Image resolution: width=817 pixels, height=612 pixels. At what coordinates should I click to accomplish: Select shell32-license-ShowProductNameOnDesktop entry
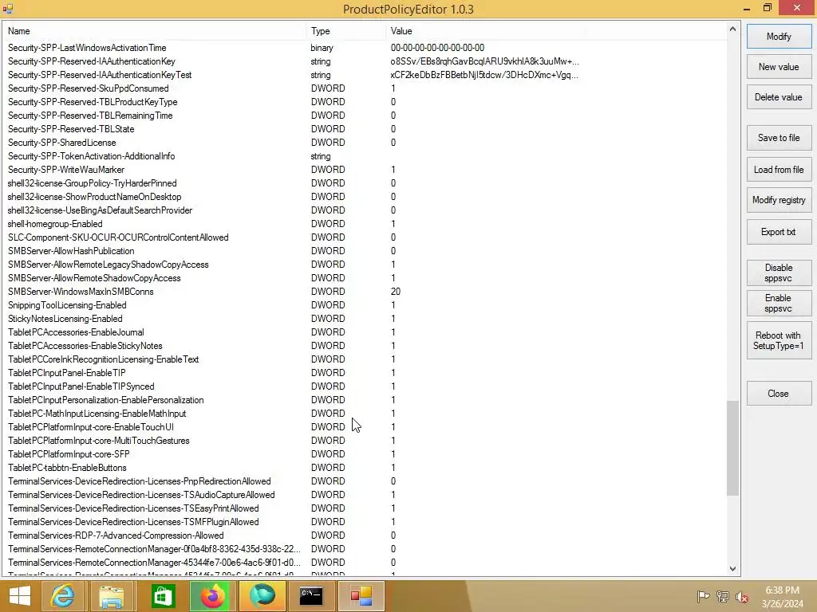click(365, 197)
